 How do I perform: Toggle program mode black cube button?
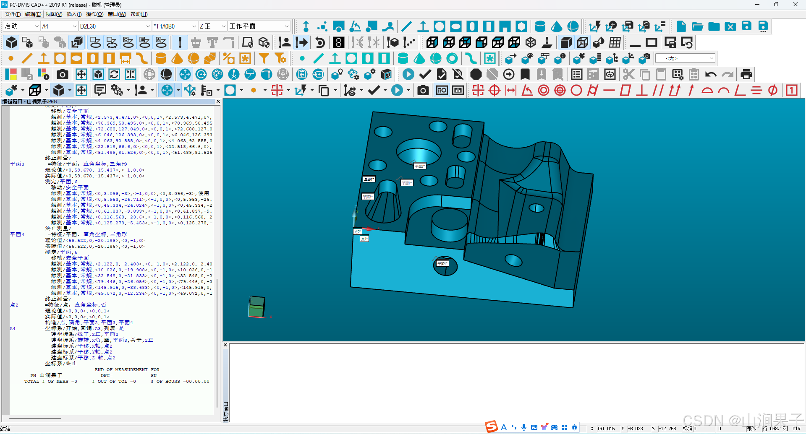(11, 42)
